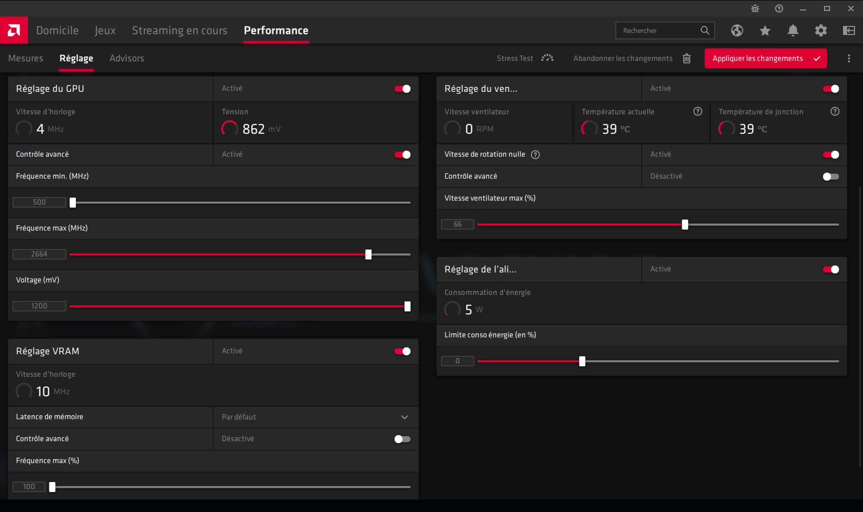Click the Stress Test gauge icon
863x512 pixels.
[x=547, y=58]
